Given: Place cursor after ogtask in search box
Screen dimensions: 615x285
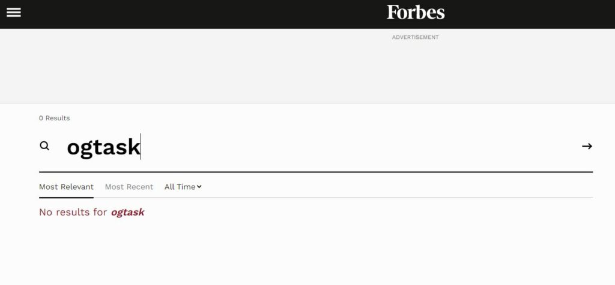Looking at the screenshot, I should 141,147.
